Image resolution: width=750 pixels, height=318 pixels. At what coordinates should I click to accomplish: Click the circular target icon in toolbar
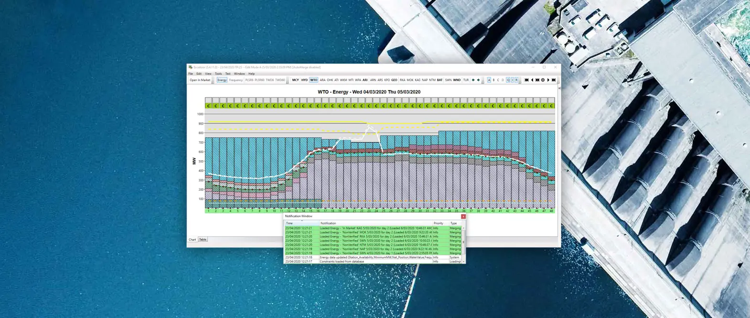pyautogui.click(x=543, y=80)
